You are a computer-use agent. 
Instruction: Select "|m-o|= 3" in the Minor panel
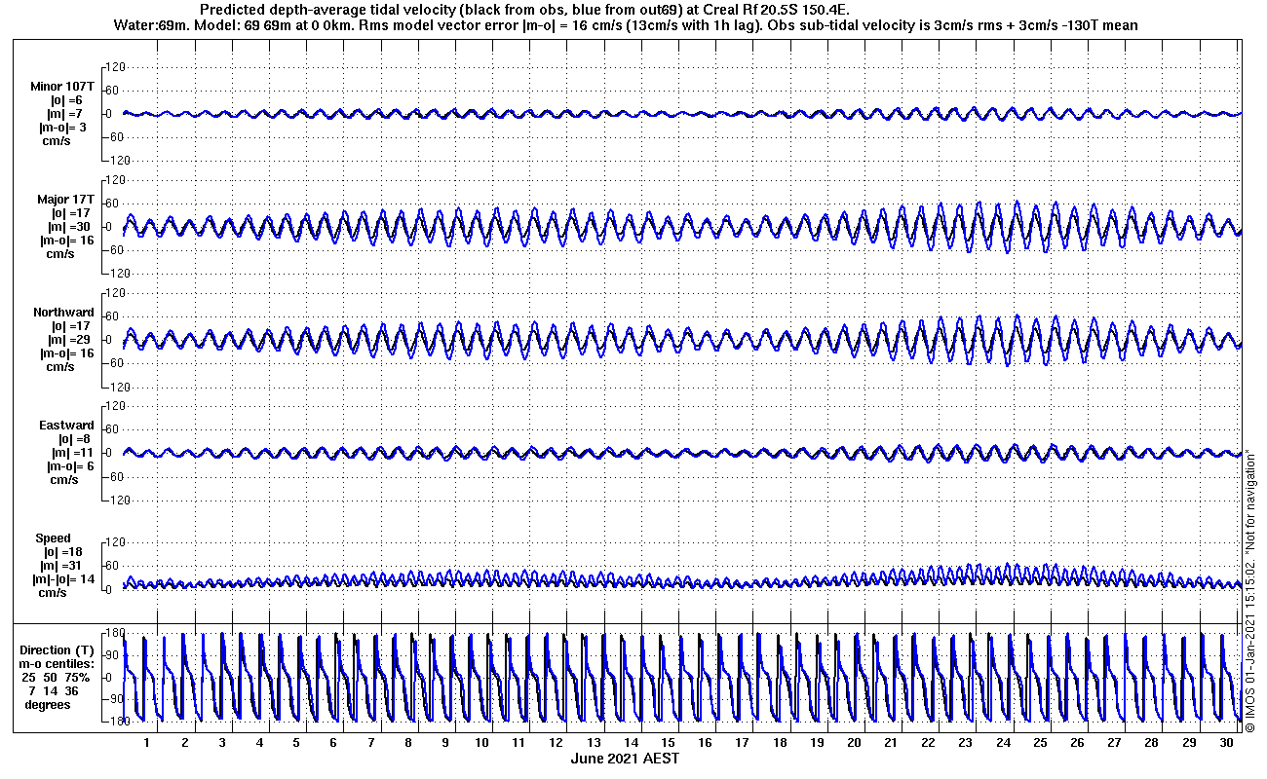click(x=63, y=127)
